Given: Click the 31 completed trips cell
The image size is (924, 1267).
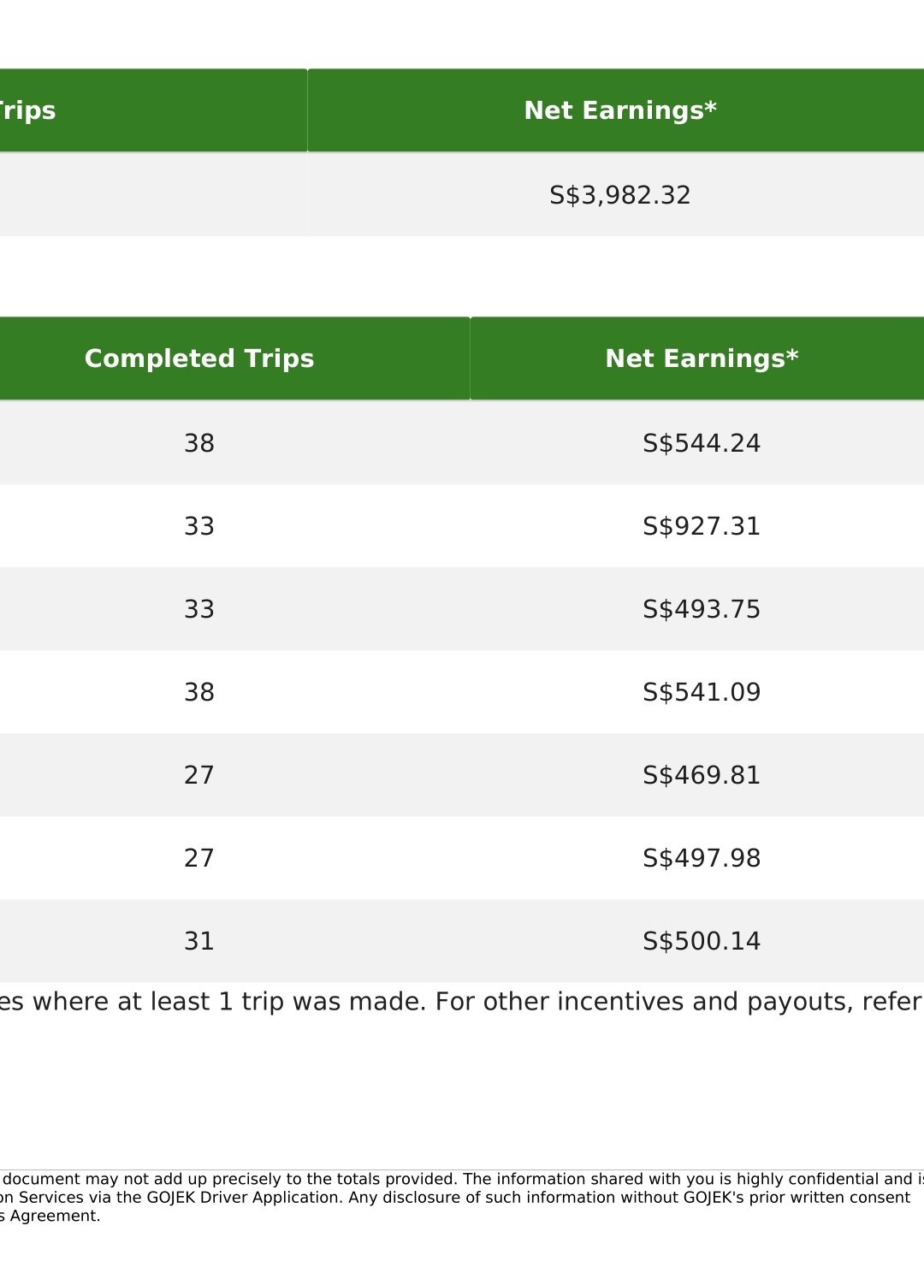Looking at the screenshot, I should click(199, 941).
